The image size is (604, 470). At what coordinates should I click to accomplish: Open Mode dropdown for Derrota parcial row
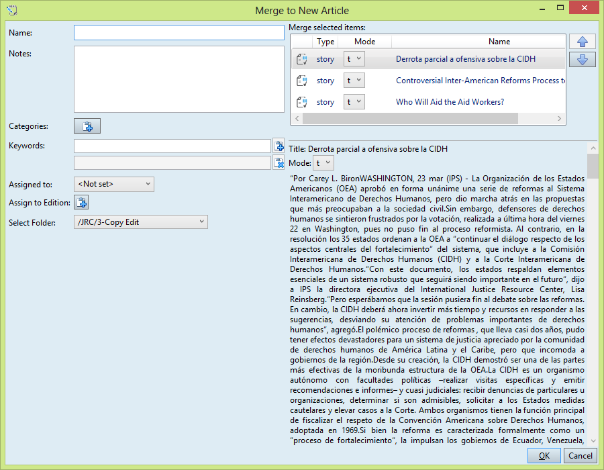354,59
